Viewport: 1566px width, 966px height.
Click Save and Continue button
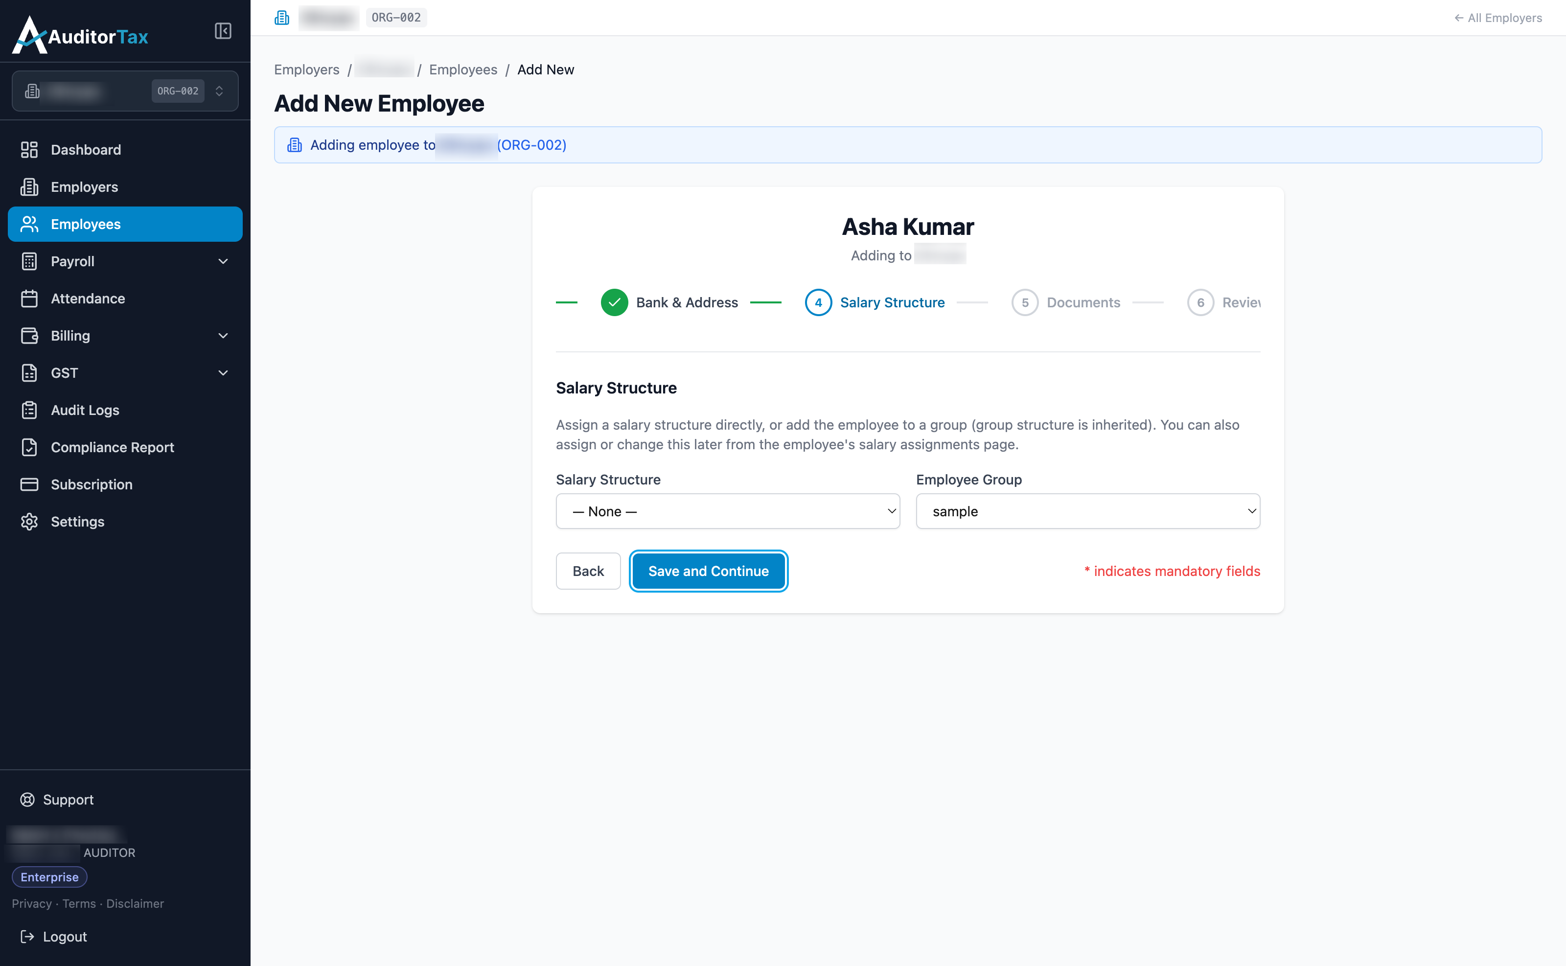click(x=709, y=571)
